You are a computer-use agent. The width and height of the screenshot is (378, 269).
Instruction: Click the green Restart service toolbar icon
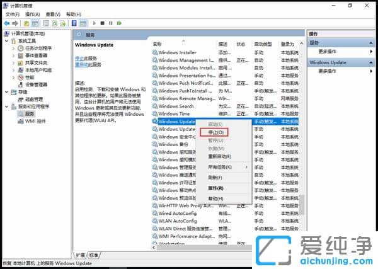(x=119, y=23)
